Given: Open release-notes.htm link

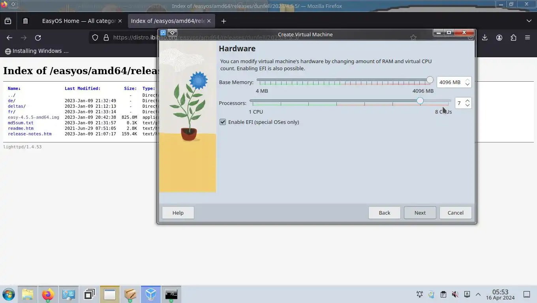Looking at the screenshot, I should point(30,134).
